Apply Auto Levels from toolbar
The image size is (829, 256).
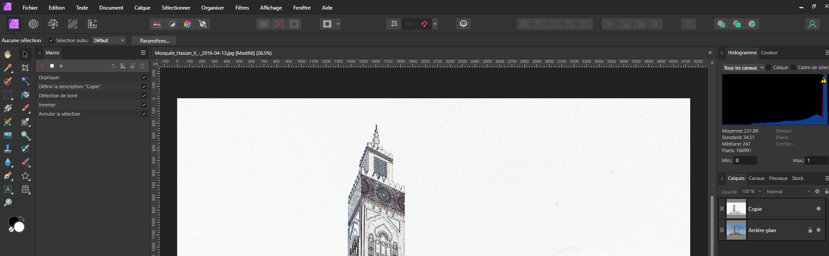pyautogui.click(x=157, y=24)
